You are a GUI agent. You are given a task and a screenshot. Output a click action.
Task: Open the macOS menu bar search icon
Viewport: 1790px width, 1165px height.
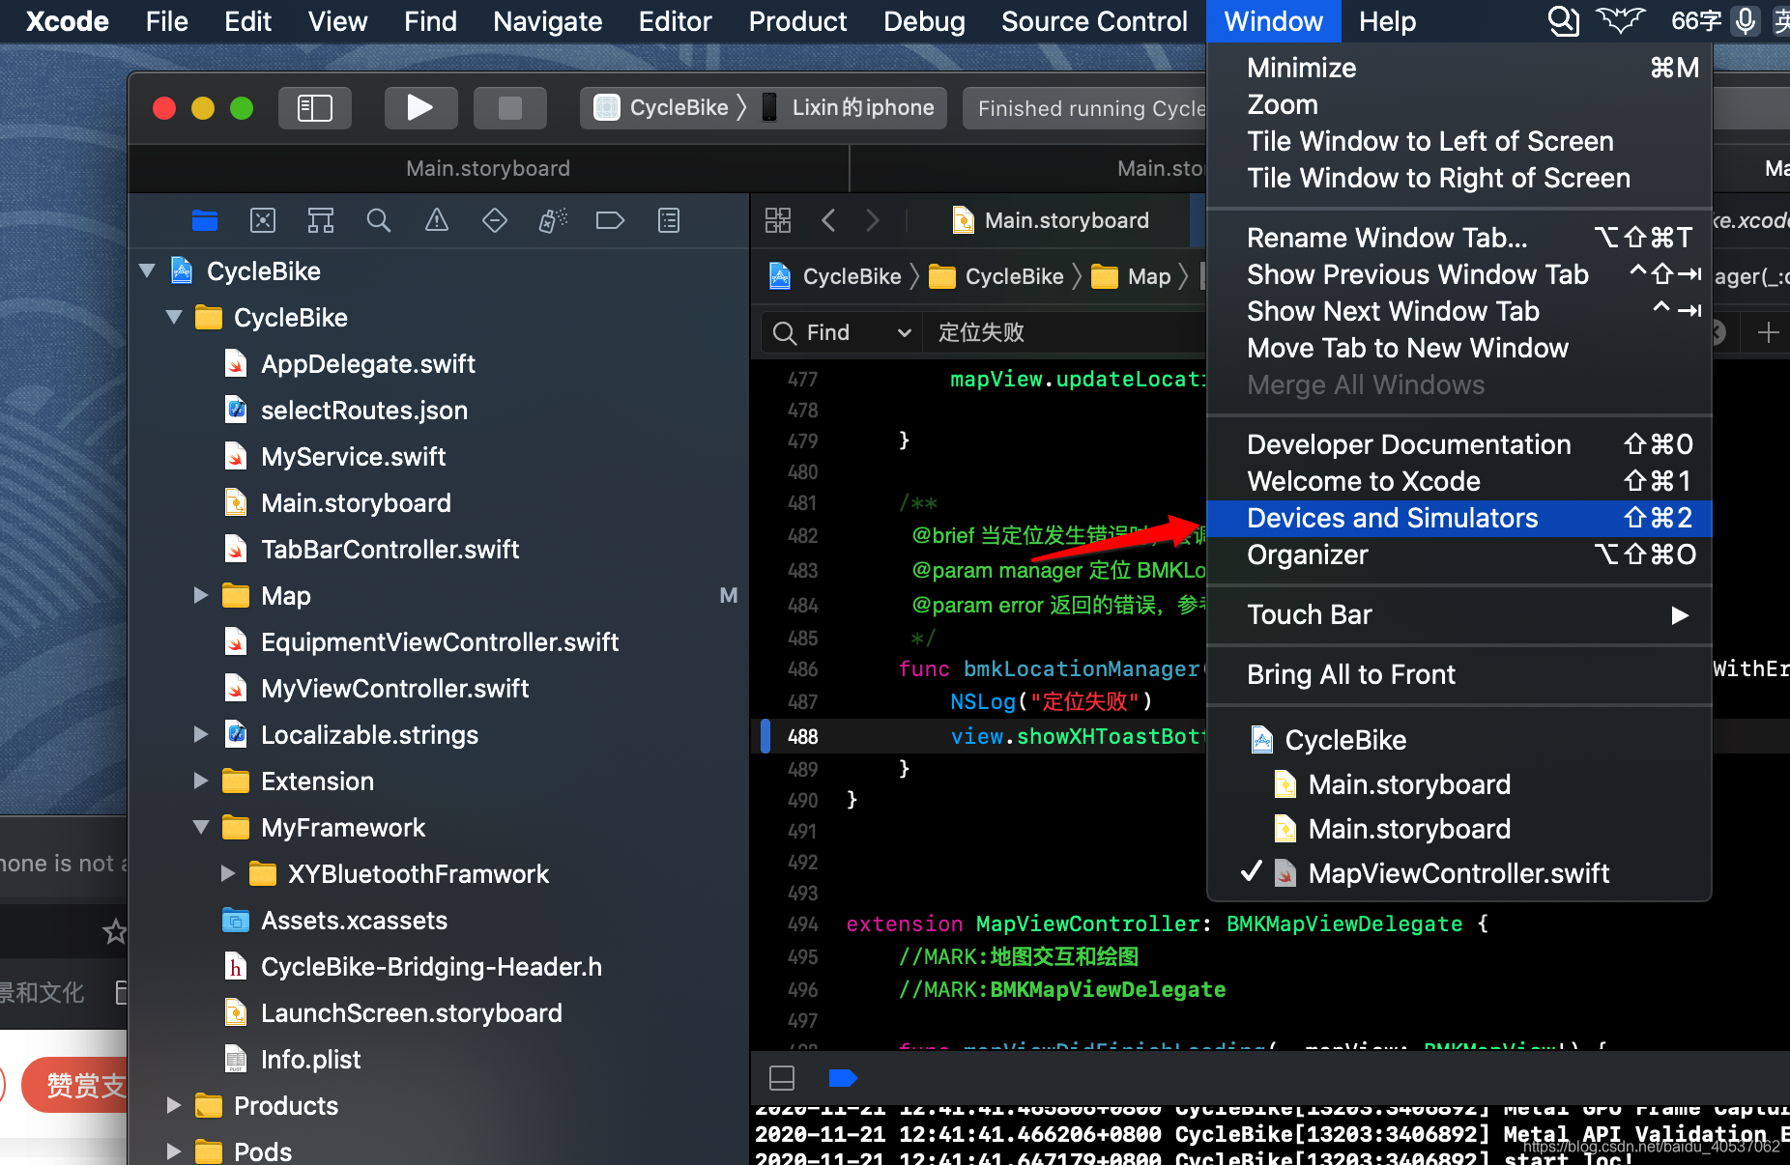click(x=1563, y=20)
